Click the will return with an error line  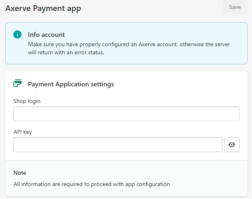tap(66, 53)
